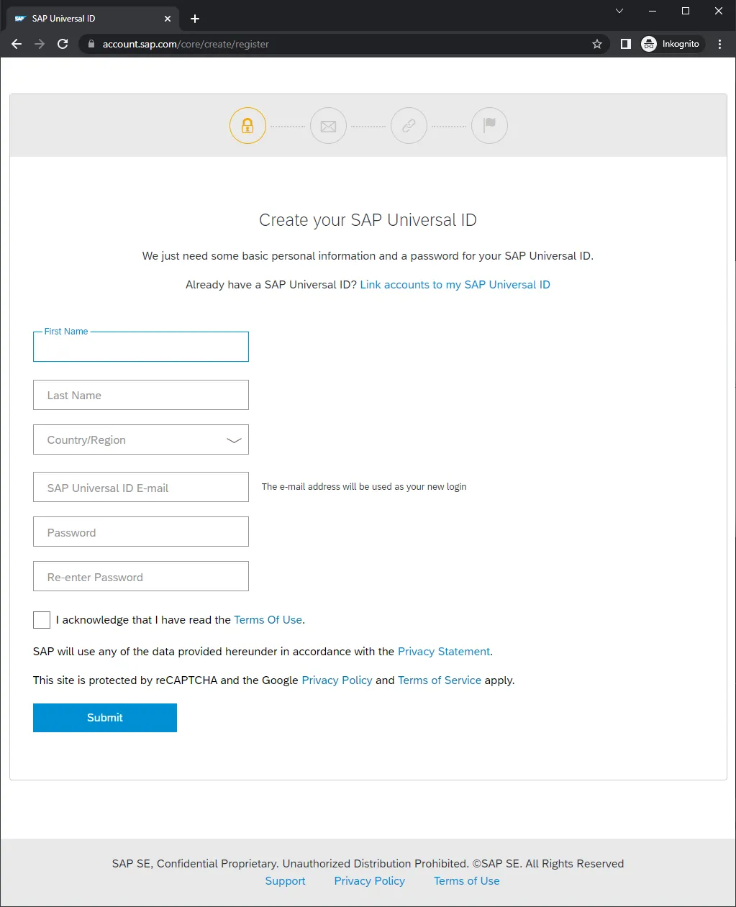Bookmark page with the star icon
Screen dimensions: 736x907
597,44
